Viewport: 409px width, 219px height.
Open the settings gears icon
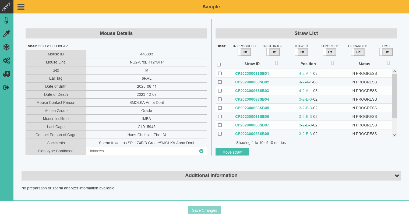[7, 61]
